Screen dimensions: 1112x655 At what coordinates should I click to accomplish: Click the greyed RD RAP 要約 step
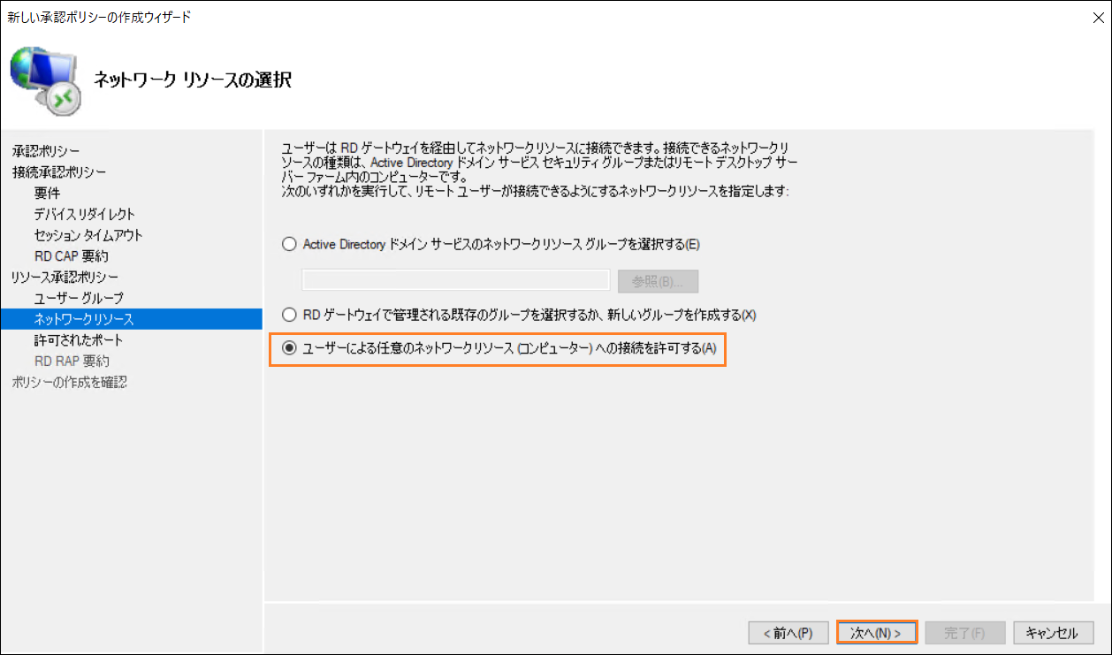pyautogui.click(x=72, y=362)
